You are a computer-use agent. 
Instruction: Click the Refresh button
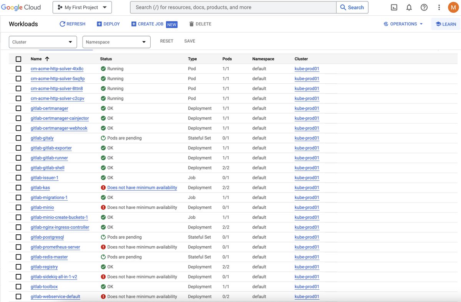tap(73, 24)
